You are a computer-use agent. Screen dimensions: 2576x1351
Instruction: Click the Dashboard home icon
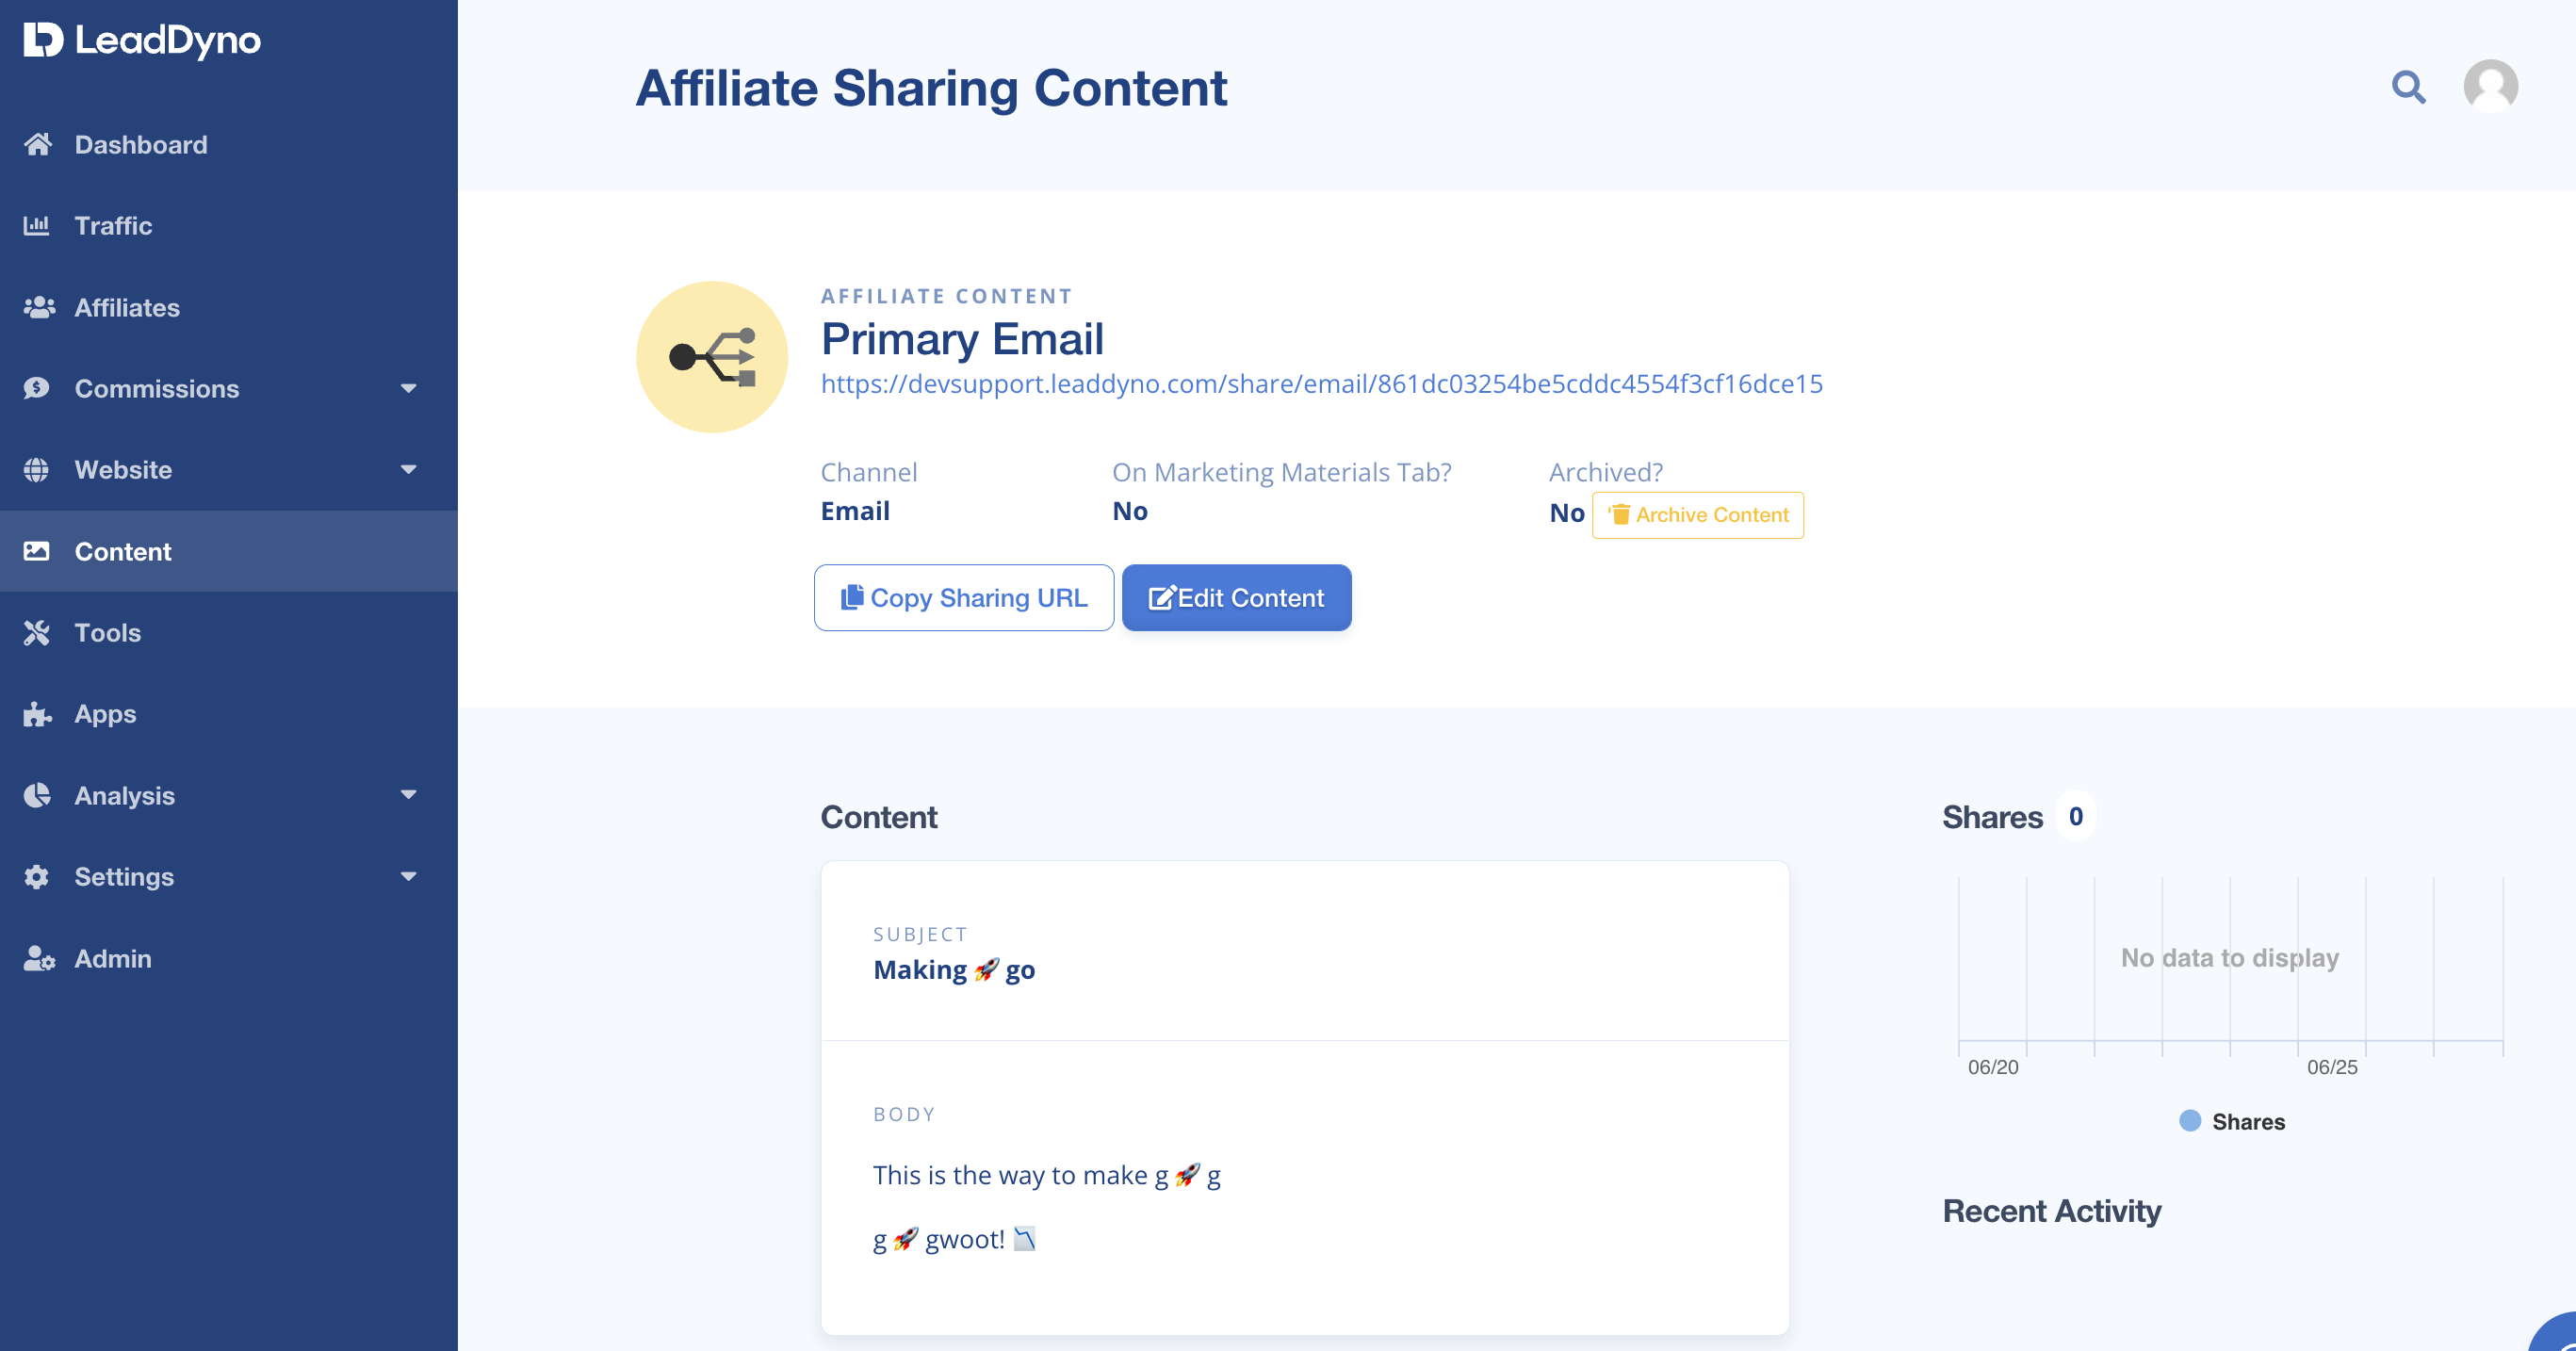[37, 144]
